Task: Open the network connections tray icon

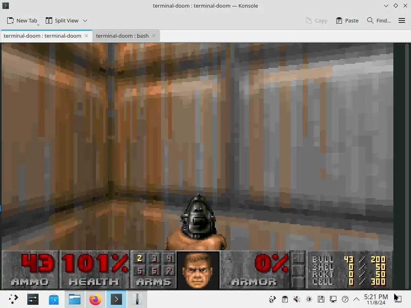Action: (x=333, y=299)
